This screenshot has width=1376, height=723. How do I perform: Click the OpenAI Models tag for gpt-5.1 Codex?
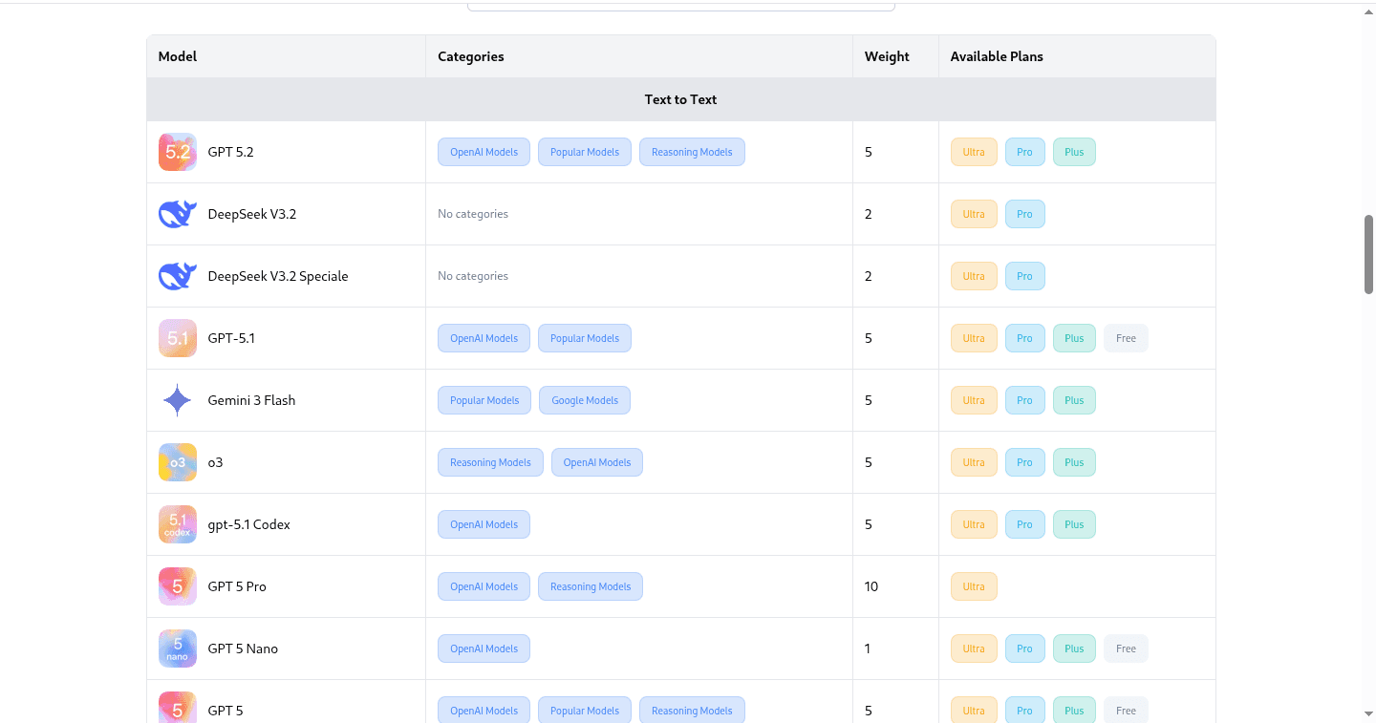click(x=484, y=524)
